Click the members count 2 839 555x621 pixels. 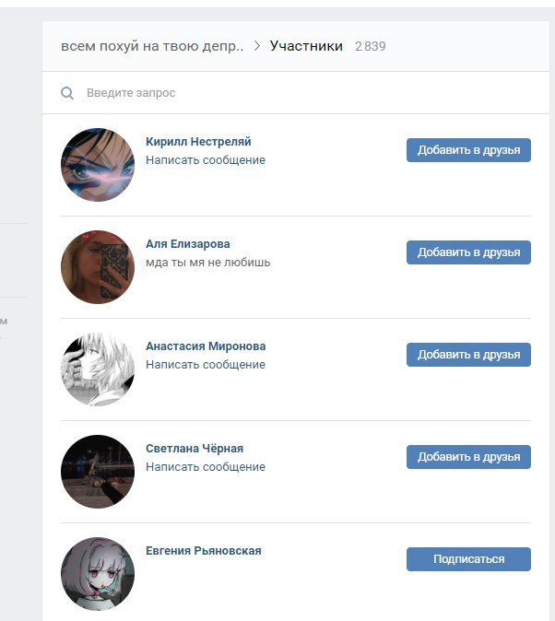tap(371, 46)
